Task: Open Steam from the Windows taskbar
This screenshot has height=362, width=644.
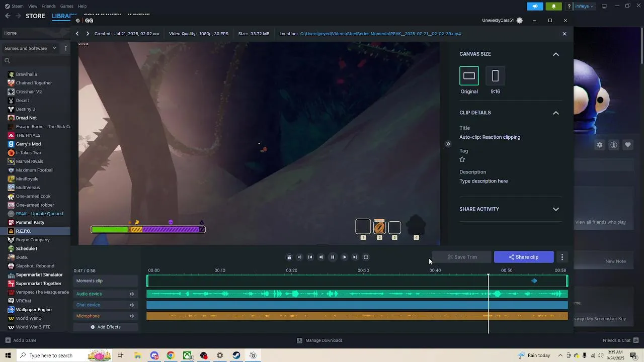Action: click(x=236, y=355)
